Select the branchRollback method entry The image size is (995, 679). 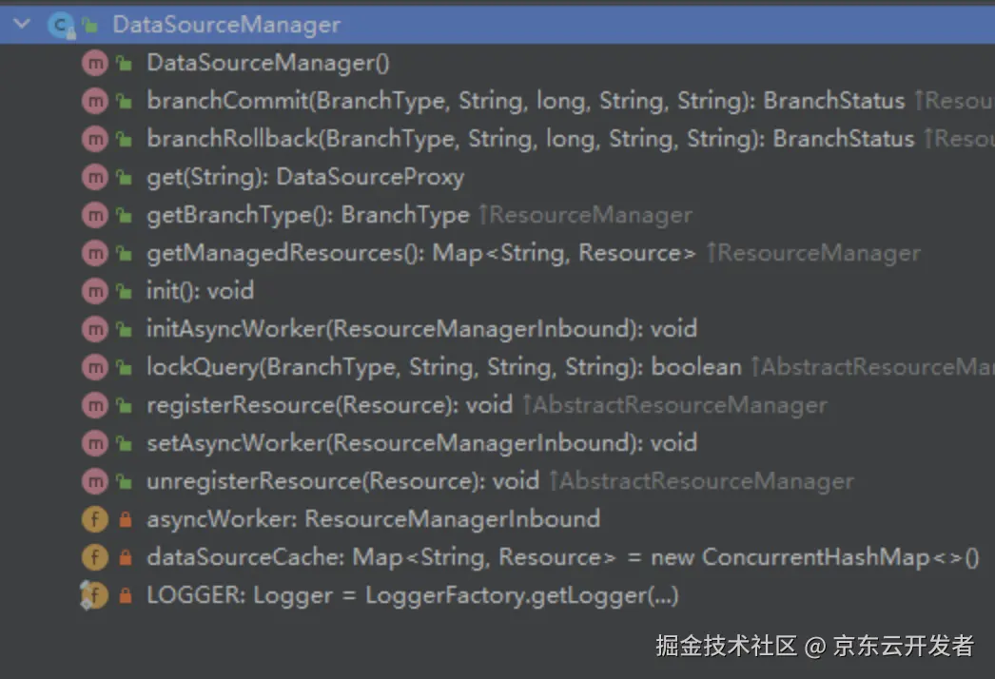531,138
